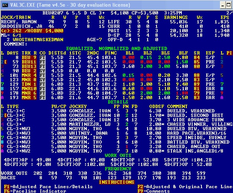Select the COMMENT: field label
The height and width of the screenshot is (193, 233).
pyautogui.click(x=16, y=44)
